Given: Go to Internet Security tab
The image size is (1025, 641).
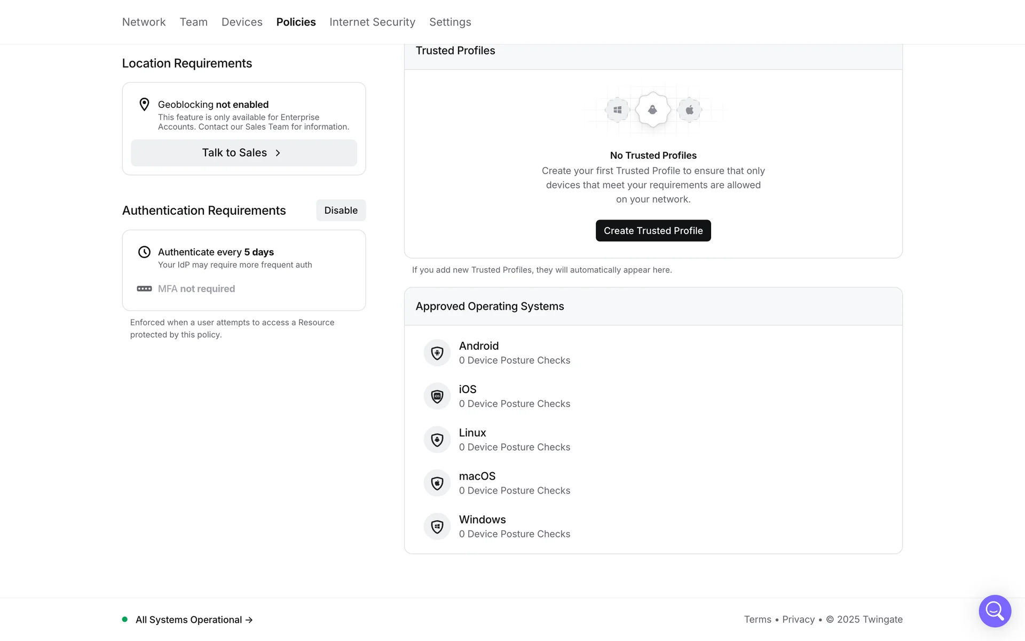Looking at the screenshot, I should coord(372,22).
